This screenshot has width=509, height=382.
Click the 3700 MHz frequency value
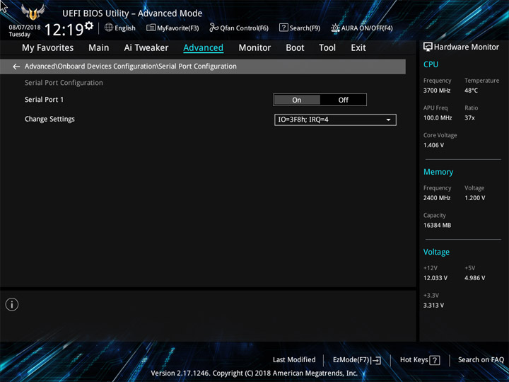(x=437, y=91)
